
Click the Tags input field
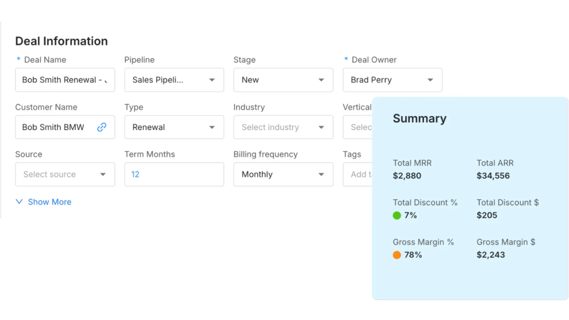click(x=357, y=174)
